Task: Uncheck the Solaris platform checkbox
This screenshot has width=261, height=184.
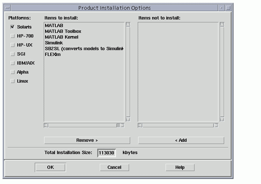Action: [13, 27]
